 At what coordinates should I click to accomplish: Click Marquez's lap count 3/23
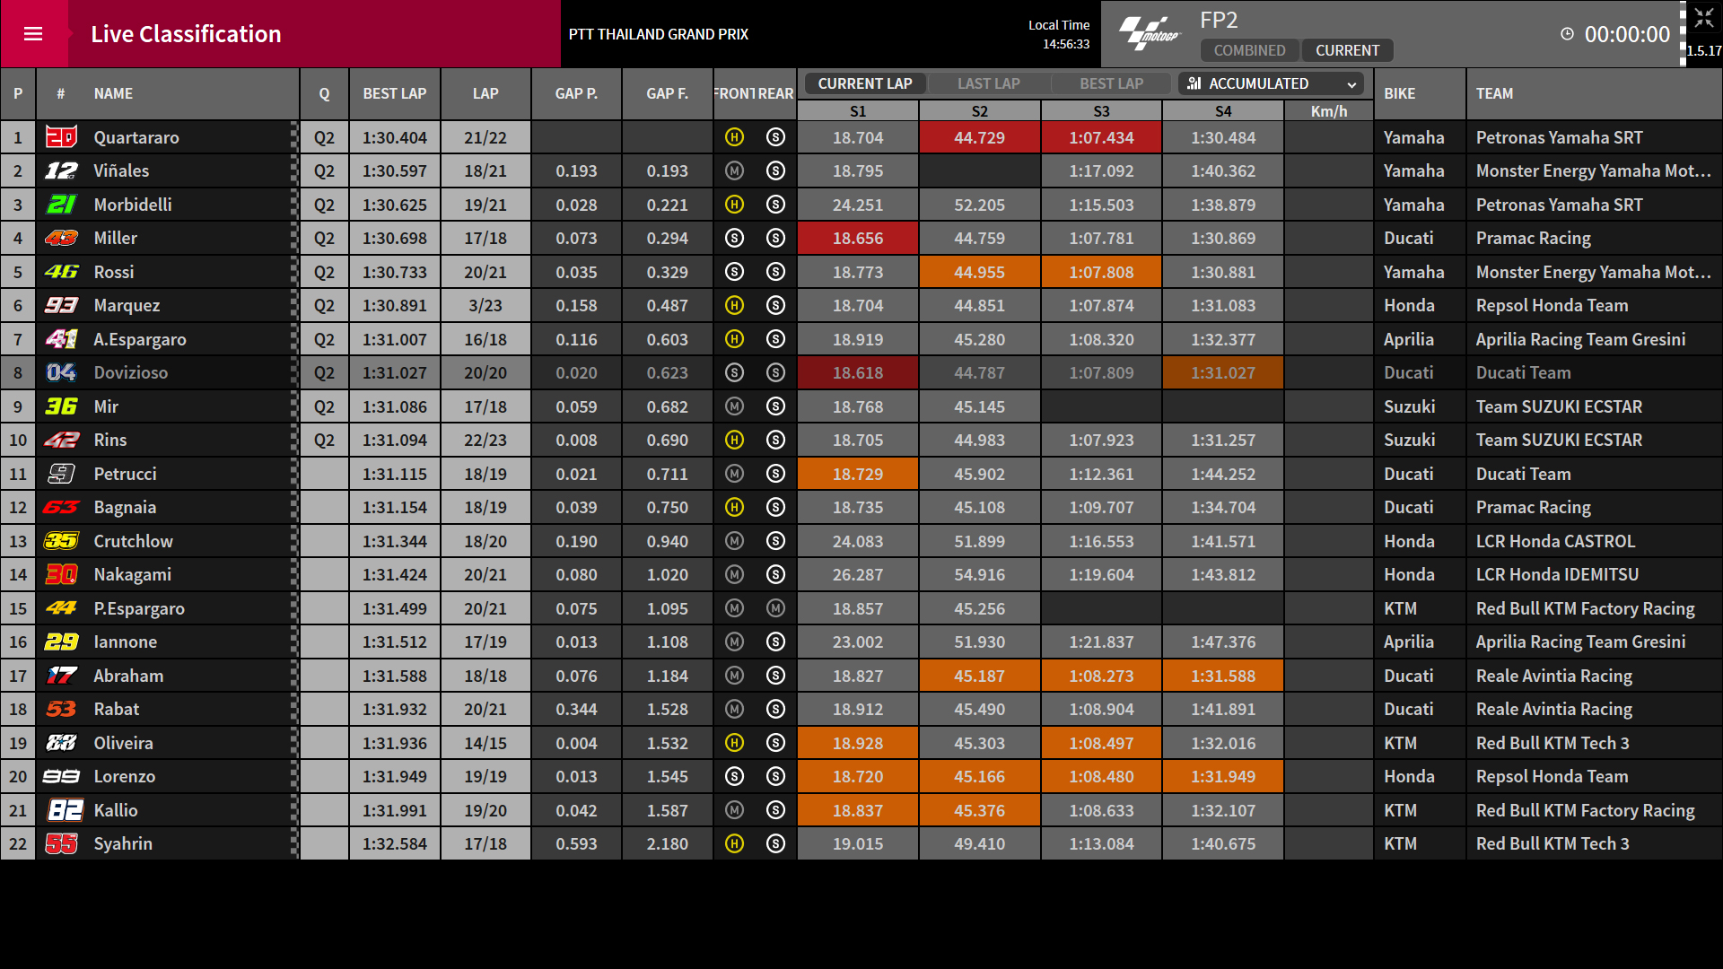485,305
